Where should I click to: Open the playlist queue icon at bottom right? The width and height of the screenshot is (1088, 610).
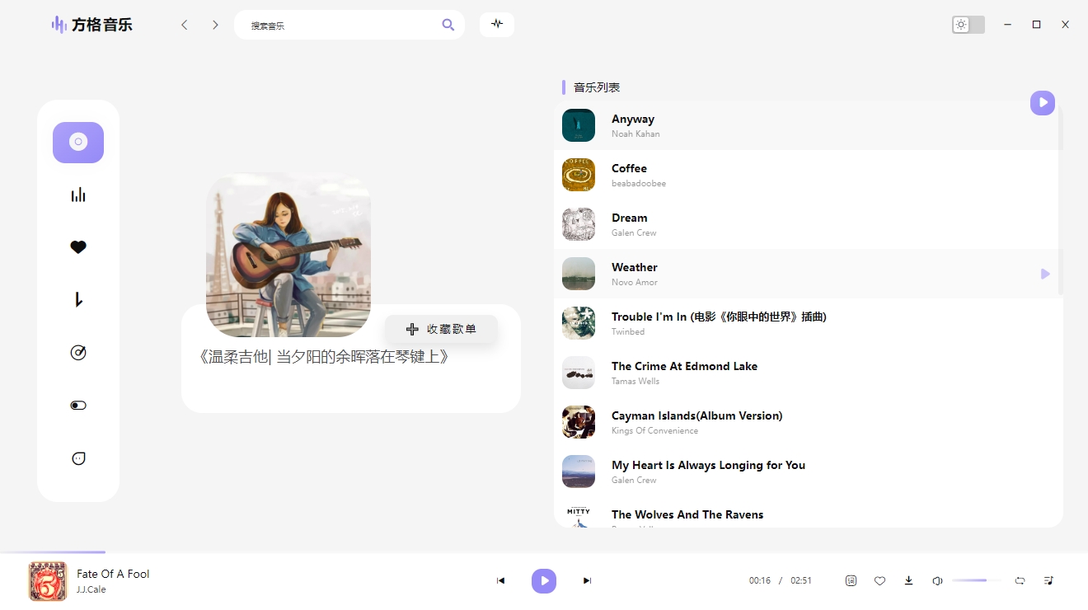[1048, 580]
